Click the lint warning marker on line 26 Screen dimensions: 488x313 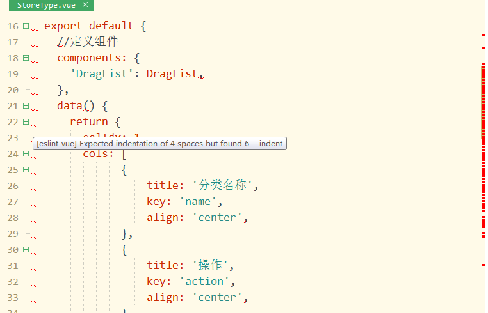coord(35,190)
